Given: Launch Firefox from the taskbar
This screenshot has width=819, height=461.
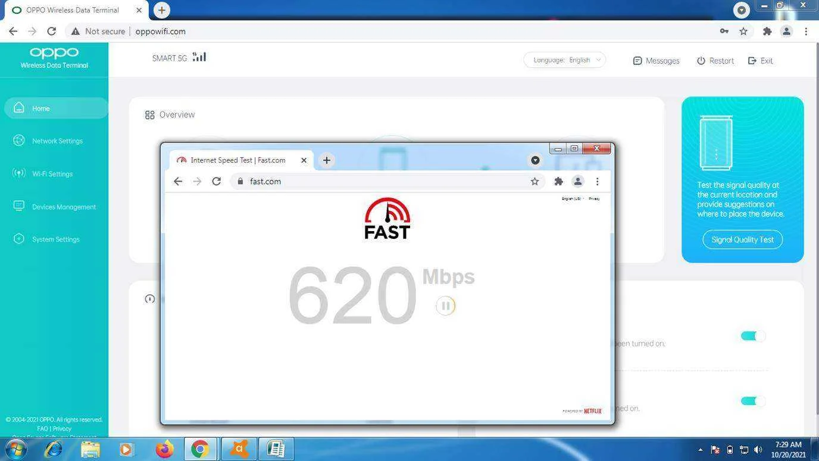Looking at the screenshot, I should [164, 448].
